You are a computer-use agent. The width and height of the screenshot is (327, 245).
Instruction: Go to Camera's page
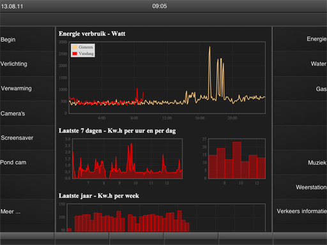coord(27,114)
